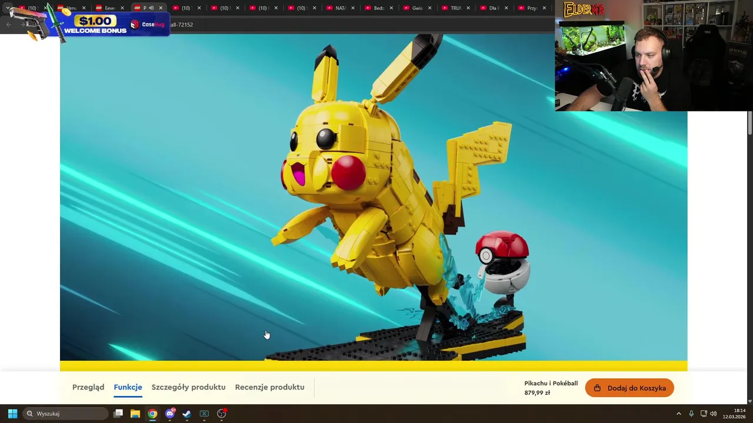Open Task View on the taskbar
This screenshot has width=753, height=423.
point(118,414)
